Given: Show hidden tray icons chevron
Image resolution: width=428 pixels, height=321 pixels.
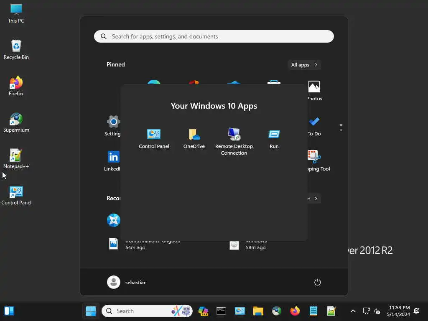Looking at the screenshot, I should click(353, 311).
